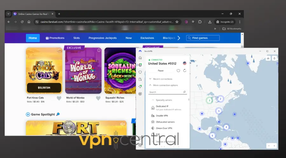
Task: Show more categories with right chevron
Action: click(179, 38)
